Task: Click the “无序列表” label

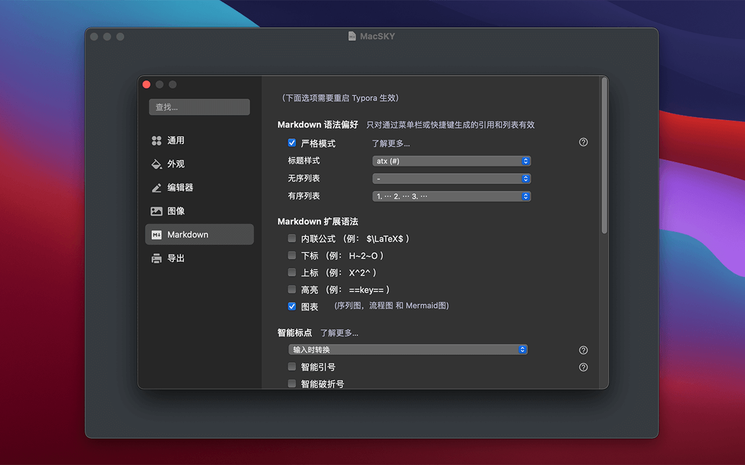Action: [304, 179]
